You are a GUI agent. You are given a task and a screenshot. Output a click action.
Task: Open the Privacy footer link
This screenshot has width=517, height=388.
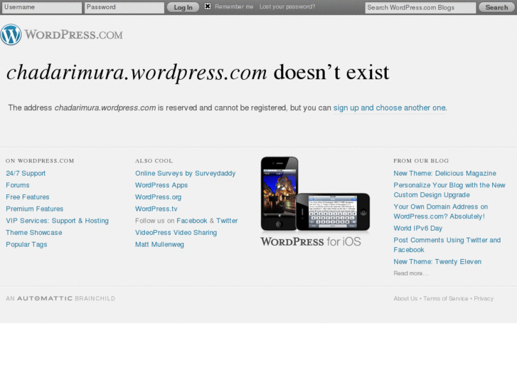(484, 298)
